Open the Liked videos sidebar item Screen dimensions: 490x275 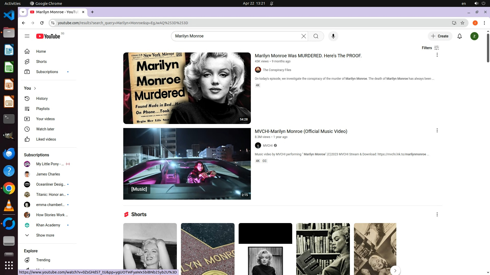pos(46,139)
